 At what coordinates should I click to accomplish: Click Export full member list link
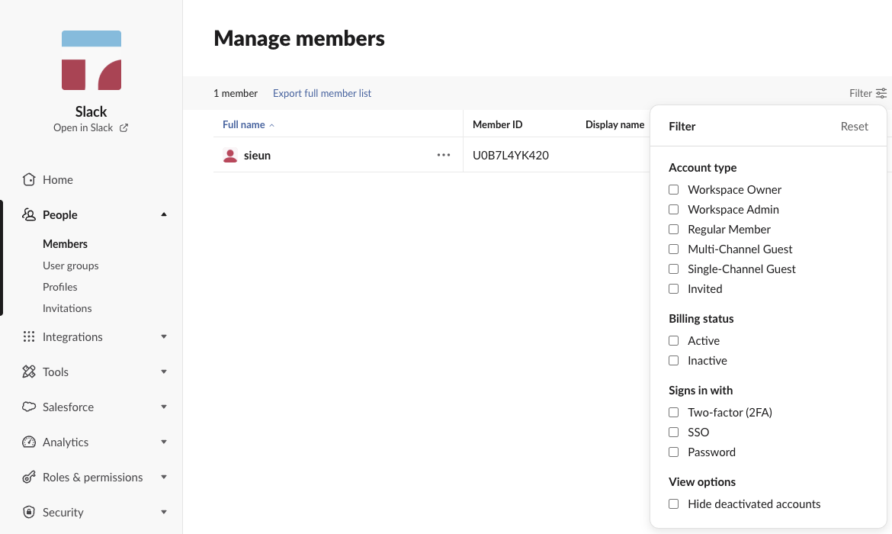322,93
